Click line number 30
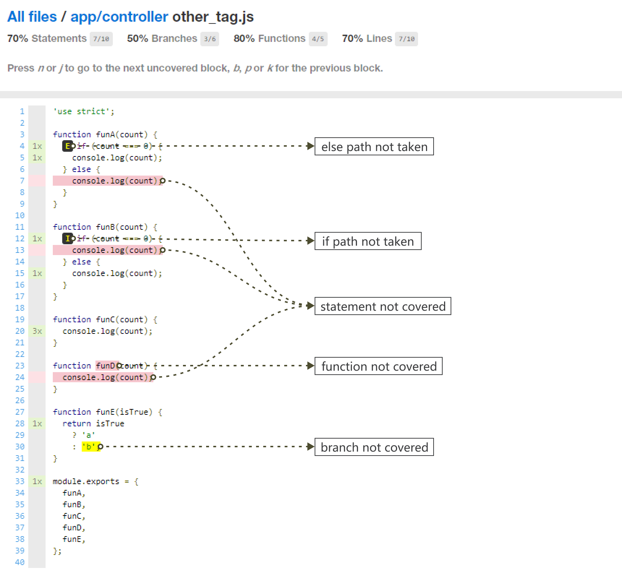The width and height of the screenshot is (622, 573). tap(20, 447)
